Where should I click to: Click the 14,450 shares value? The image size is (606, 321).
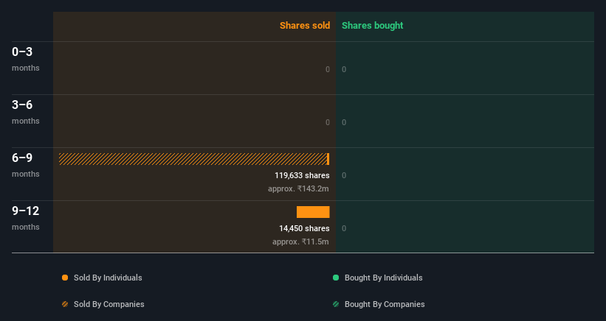click(305, 228)
